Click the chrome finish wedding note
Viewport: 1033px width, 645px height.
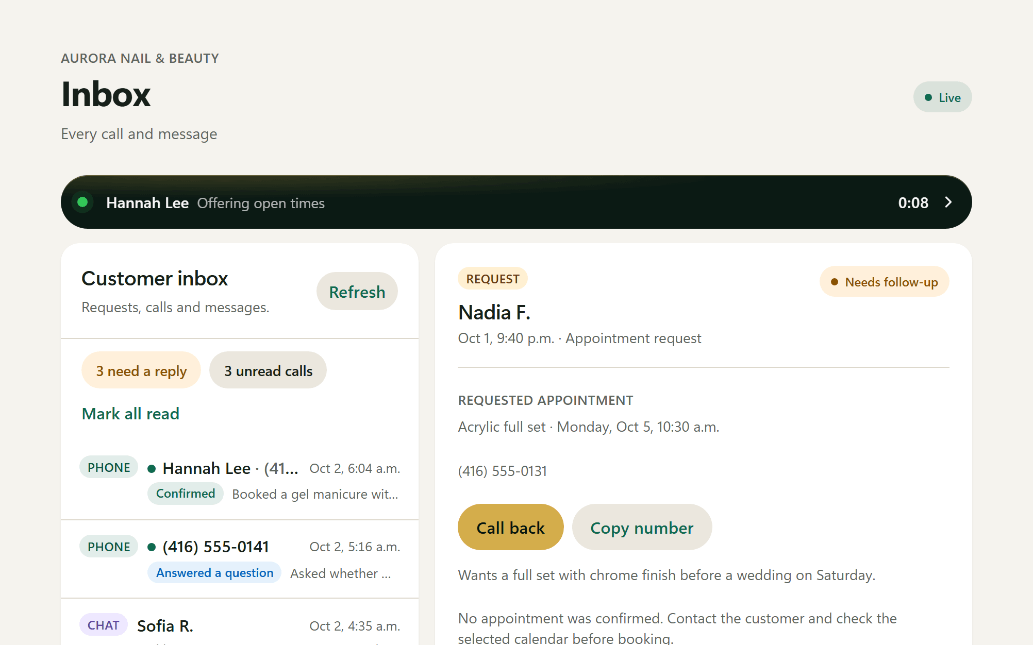[667, 575]
